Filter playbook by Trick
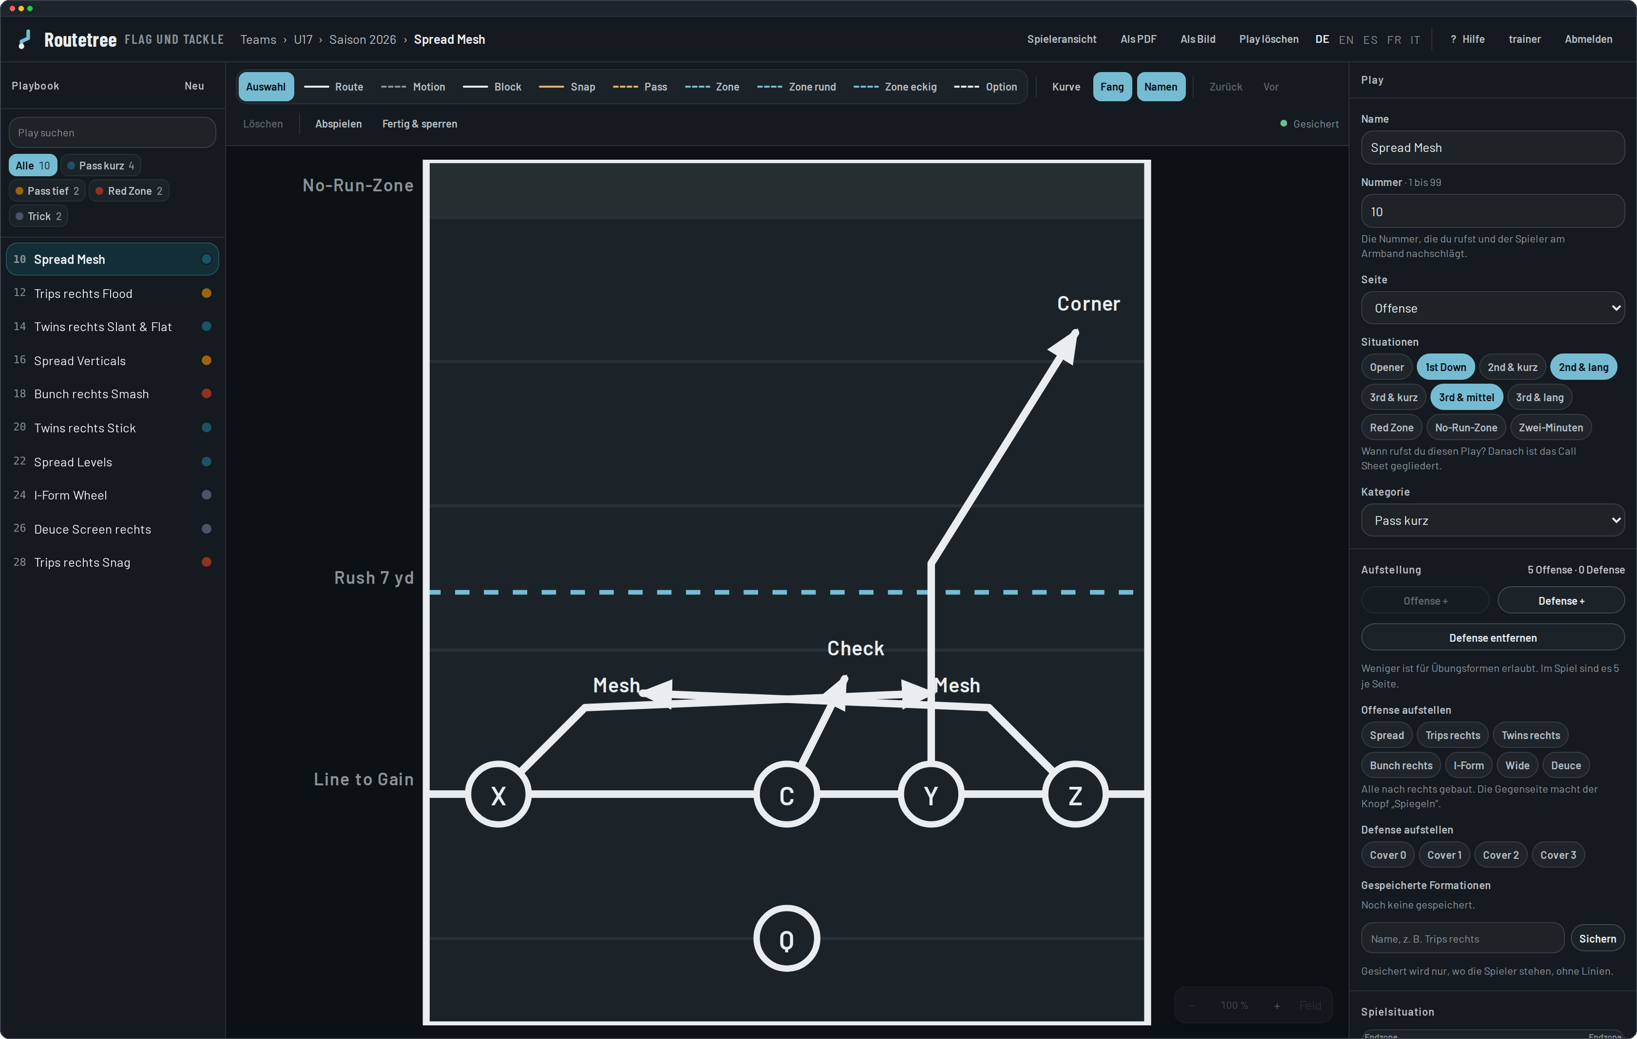The image size is (1637, 1039). [38, 216]
